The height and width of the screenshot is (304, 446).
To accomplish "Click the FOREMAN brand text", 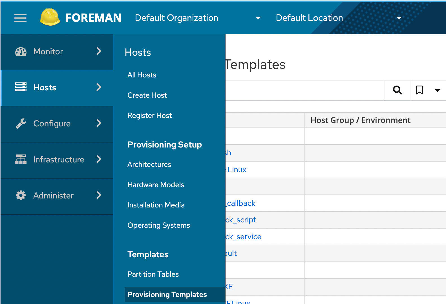I will [94, 18].
